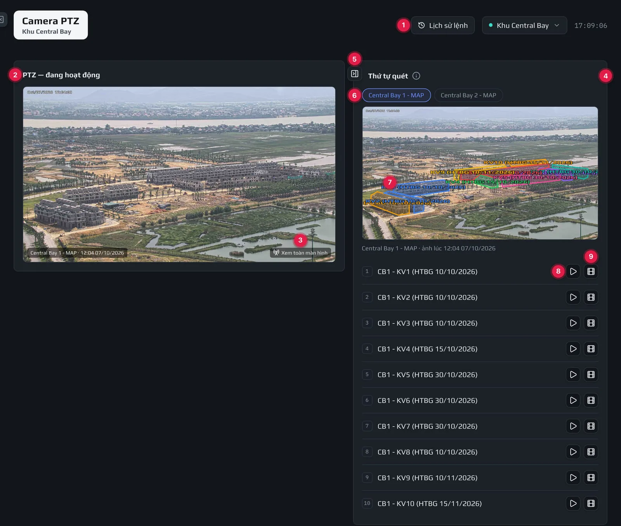The width and height of the screenshot is (621, 526).
Task: Open the film icon for CB1 - KV2
Action: click(591, 297)
